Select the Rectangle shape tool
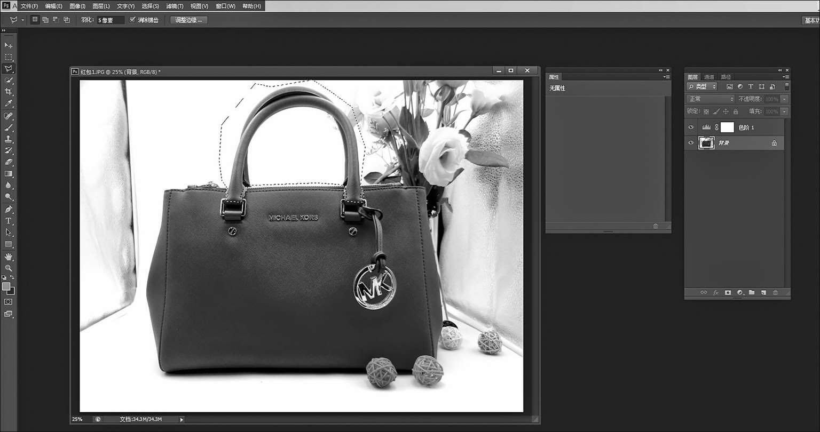 9,244
